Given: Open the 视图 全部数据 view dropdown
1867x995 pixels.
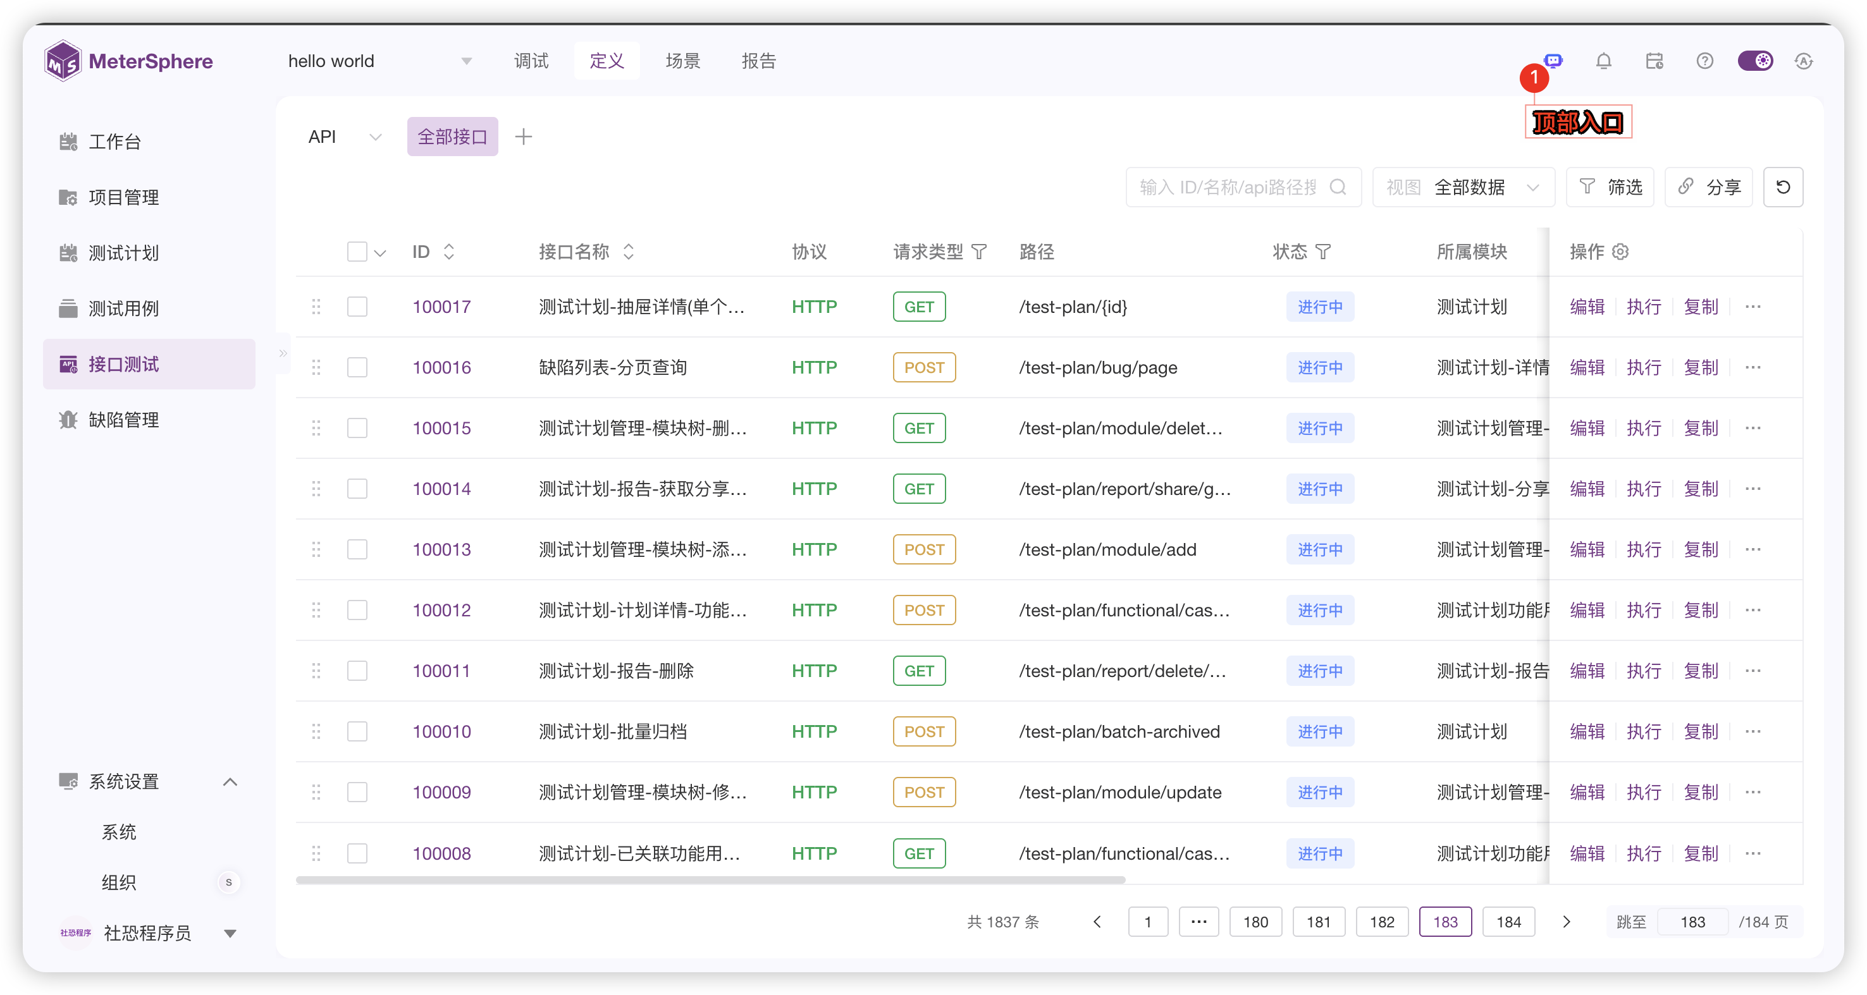Looking at the screenshot, I should [x=1463, y=188].
